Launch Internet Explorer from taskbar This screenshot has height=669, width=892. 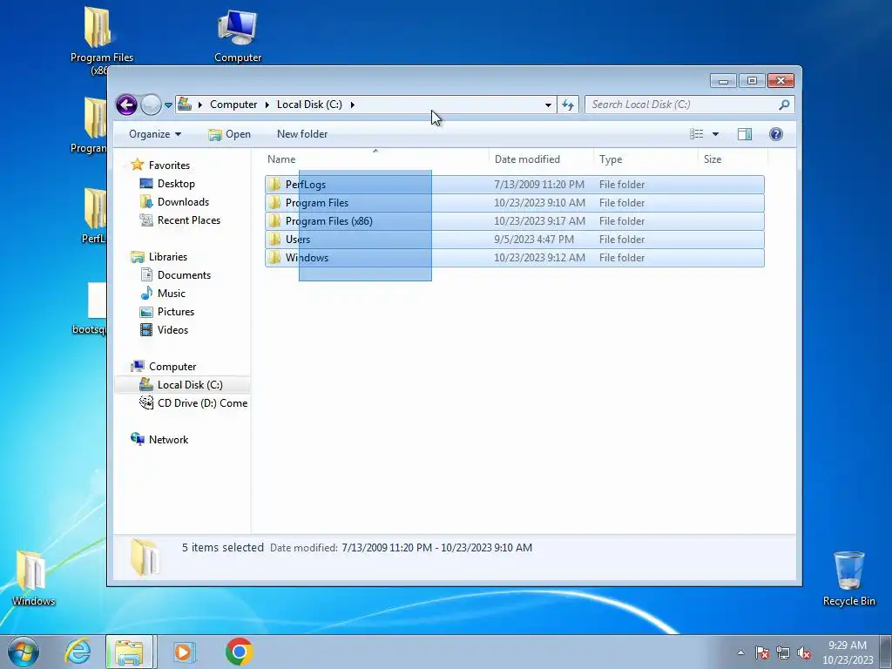pos(78,652)
